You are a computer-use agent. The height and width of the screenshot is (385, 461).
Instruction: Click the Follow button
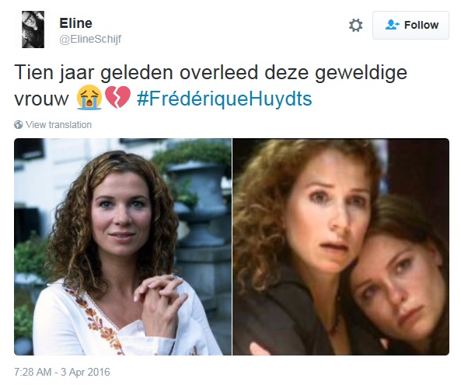tap(410, 26)
